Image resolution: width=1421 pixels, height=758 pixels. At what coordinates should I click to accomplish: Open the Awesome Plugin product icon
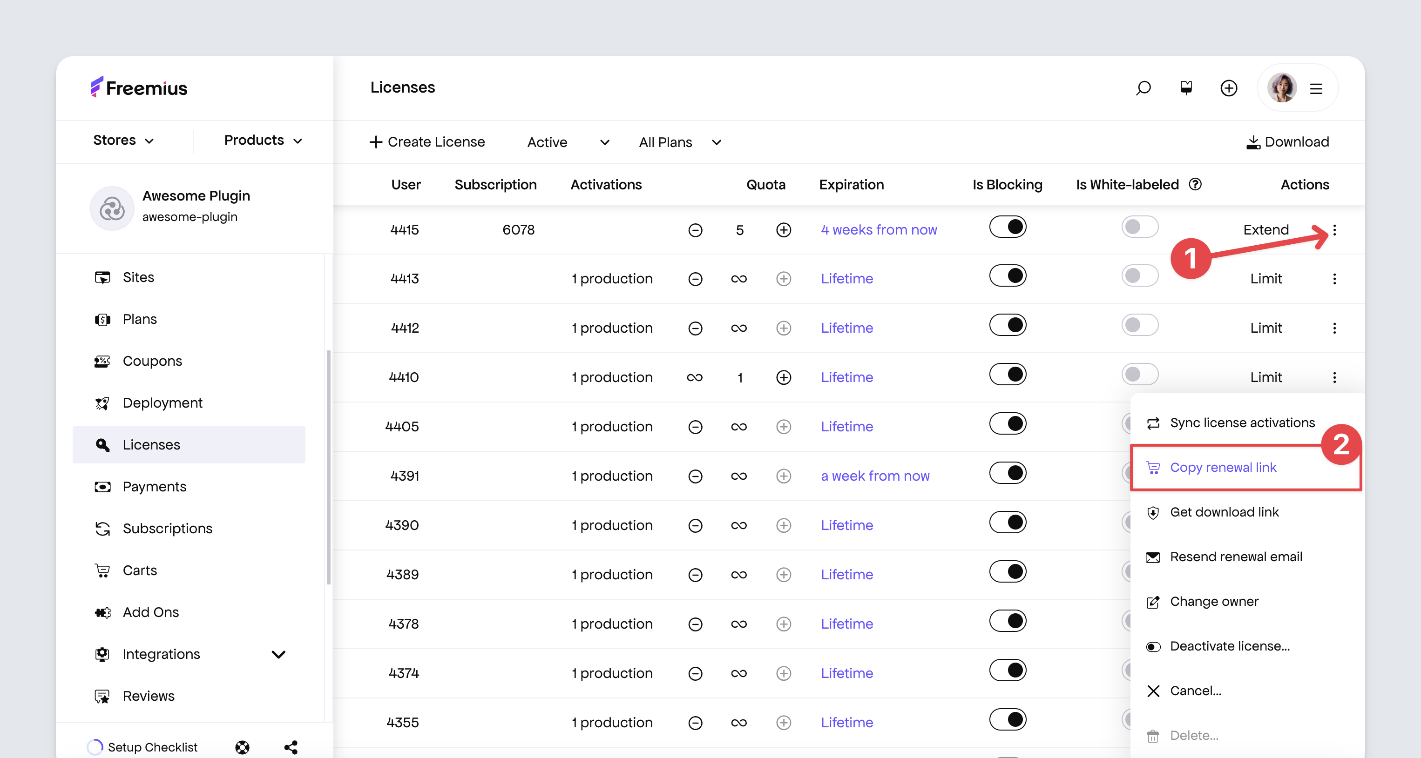click(112, 208)
